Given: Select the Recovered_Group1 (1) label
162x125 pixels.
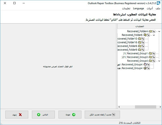Looking at the screenshot, I should pos(135,53).
